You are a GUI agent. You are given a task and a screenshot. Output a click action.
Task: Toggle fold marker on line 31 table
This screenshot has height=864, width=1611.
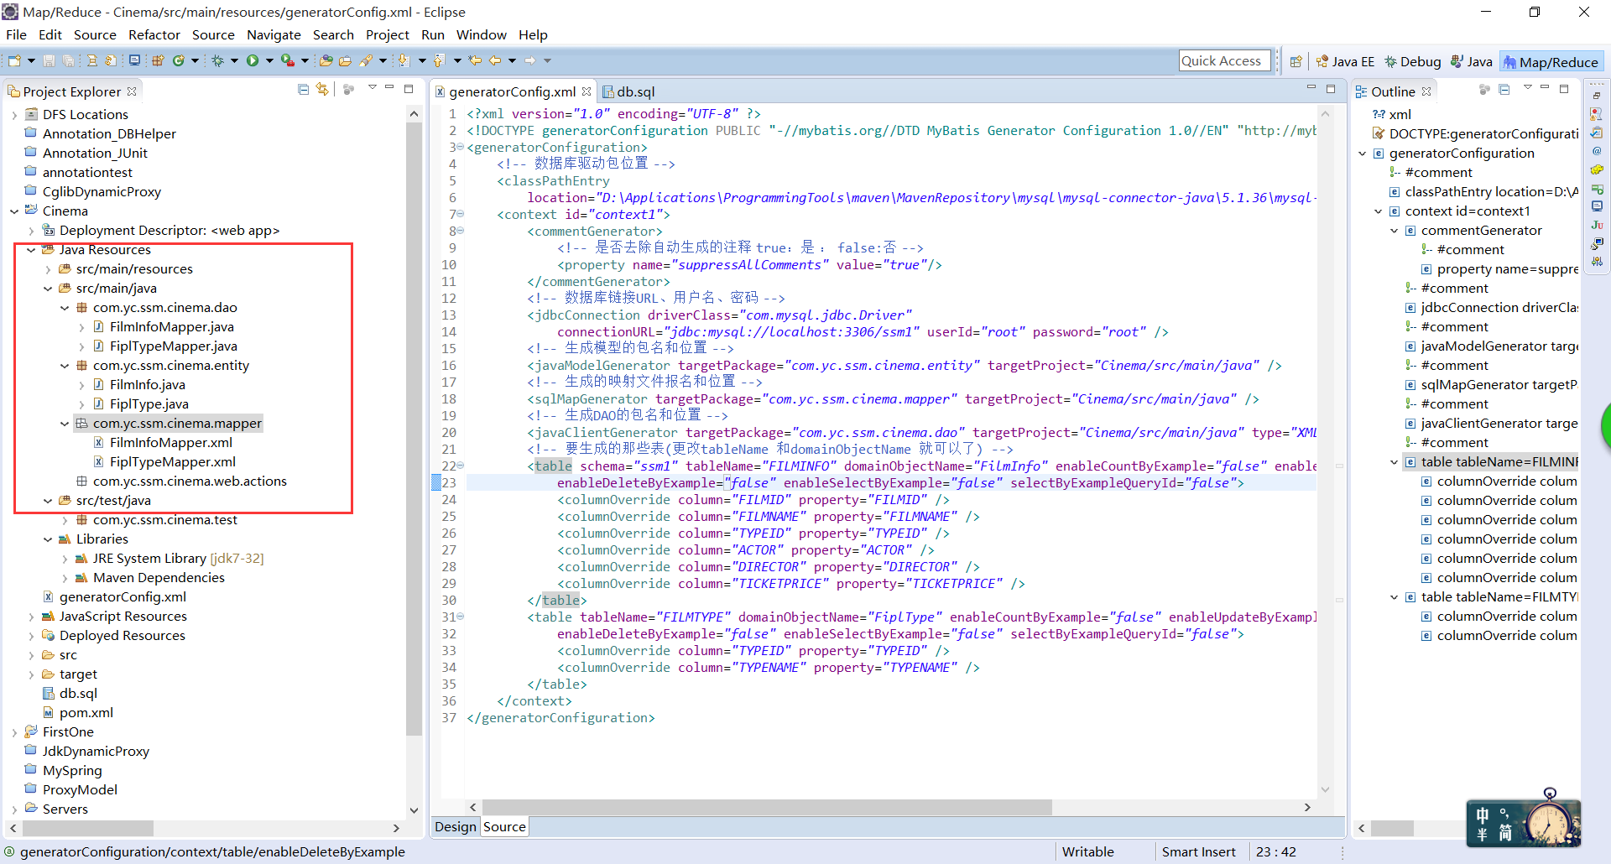tap(460, 617)
